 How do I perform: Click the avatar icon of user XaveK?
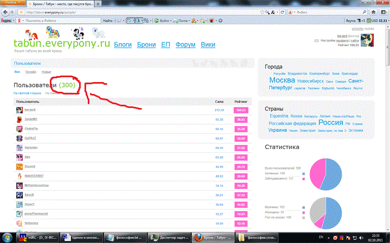[x=19, y=195]
